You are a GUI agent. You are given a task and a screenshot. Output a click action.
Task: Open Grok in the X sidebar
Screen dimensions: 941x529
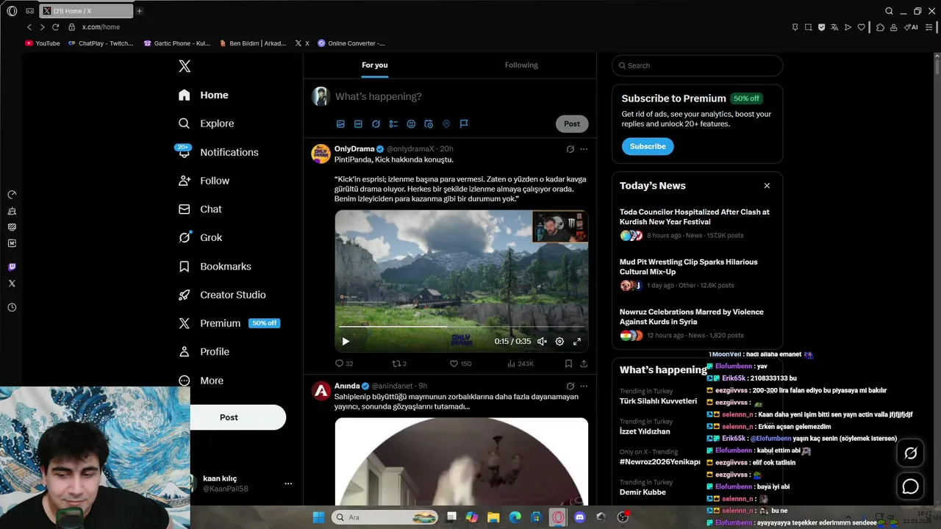(200, 237)
